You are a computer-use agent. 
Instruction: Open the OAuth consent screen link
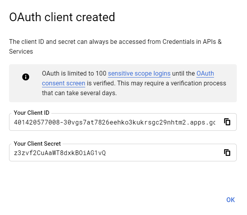pyautogui.click(x=205, y=73)
